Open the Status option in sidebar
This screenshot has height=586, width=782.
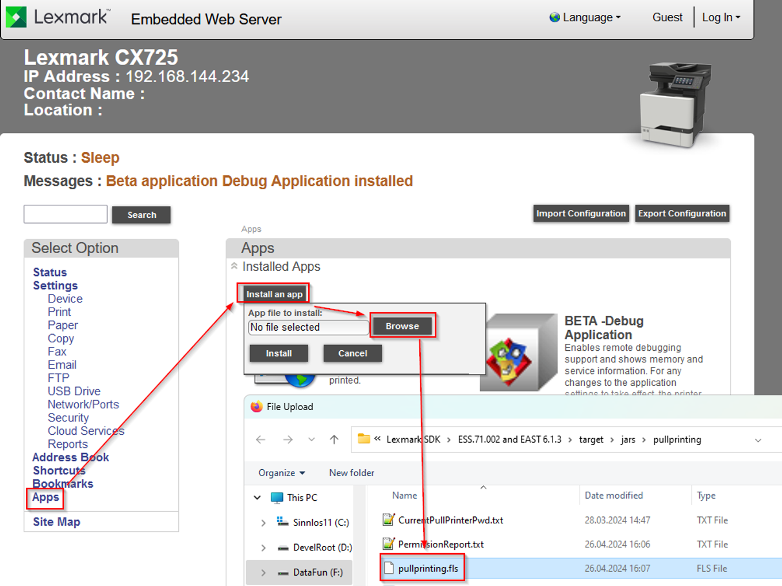coord(49,272)
